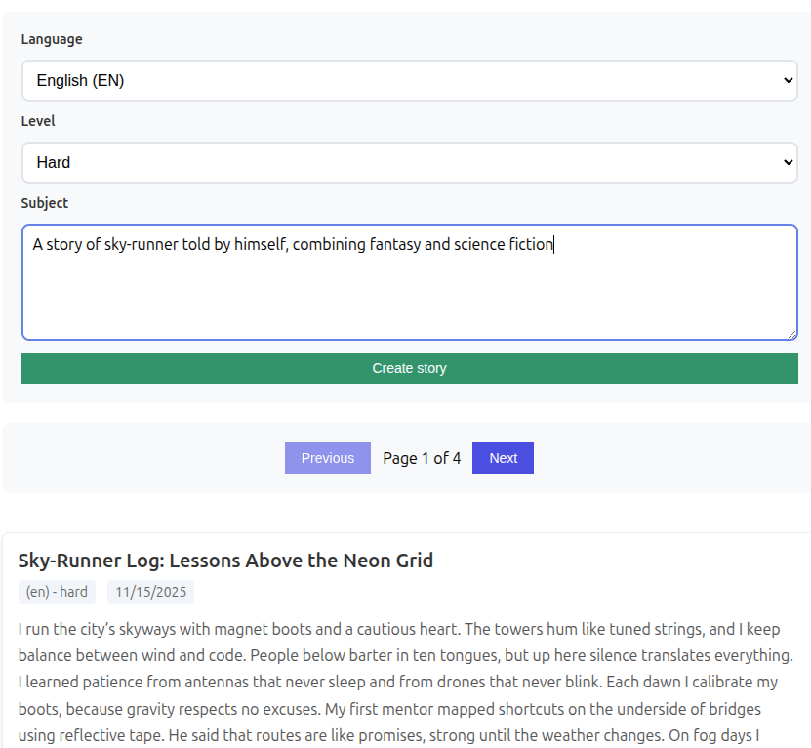Go to the Previous page of stories
The width and height of the screenshot is (811, 748).
click(327, 458)
